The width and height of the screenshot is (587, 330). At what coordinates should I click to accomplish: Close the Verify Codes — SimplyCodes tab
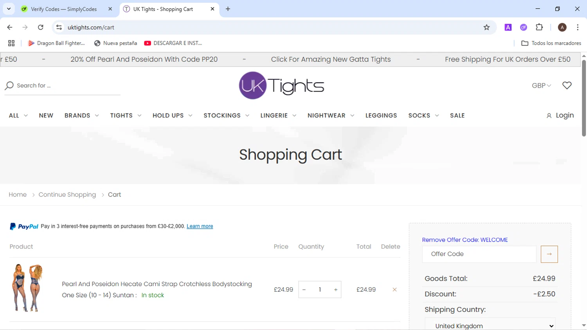110,9
